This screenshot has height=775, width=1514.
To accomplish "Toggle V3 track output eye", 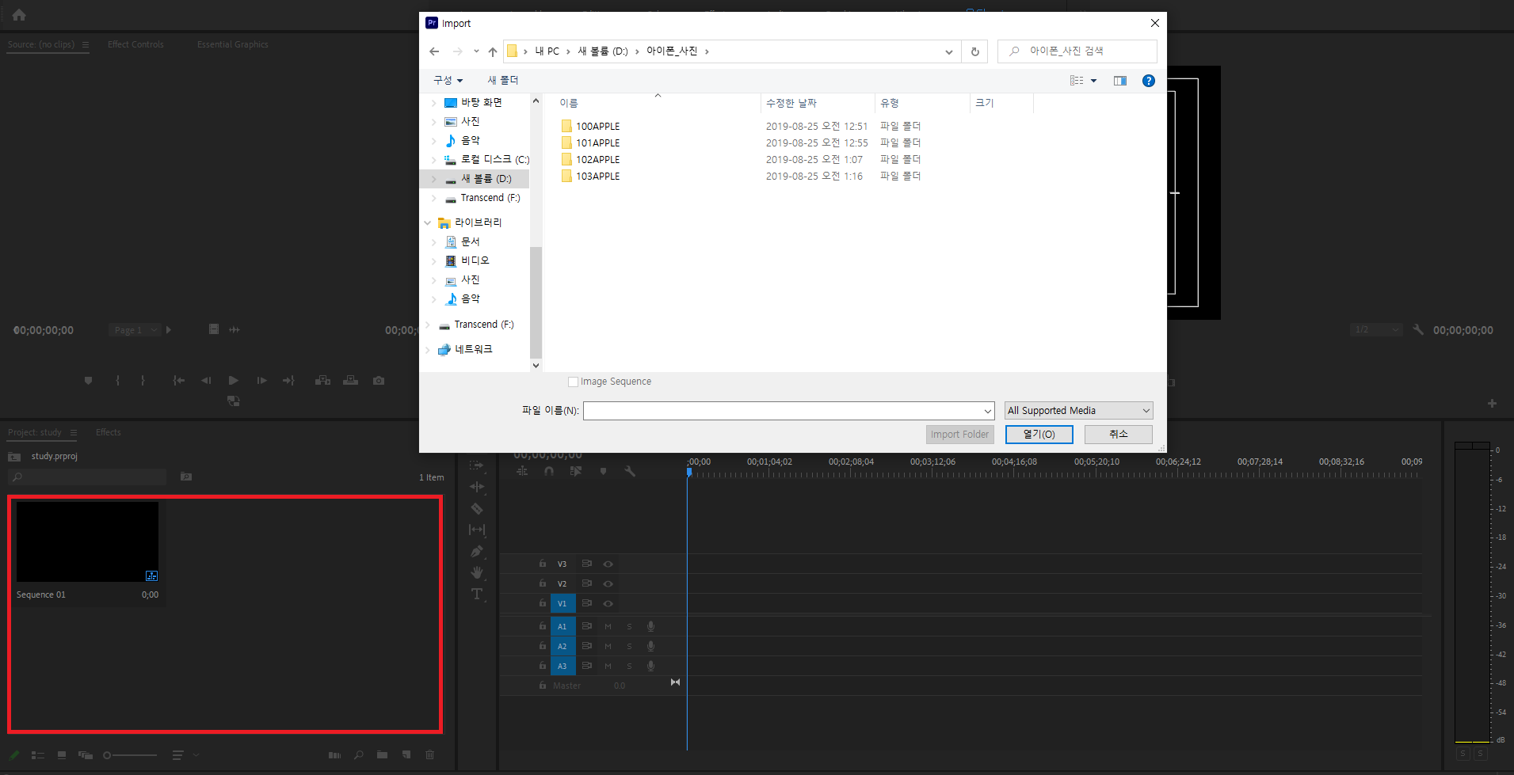I will click(x=608, y=564).
